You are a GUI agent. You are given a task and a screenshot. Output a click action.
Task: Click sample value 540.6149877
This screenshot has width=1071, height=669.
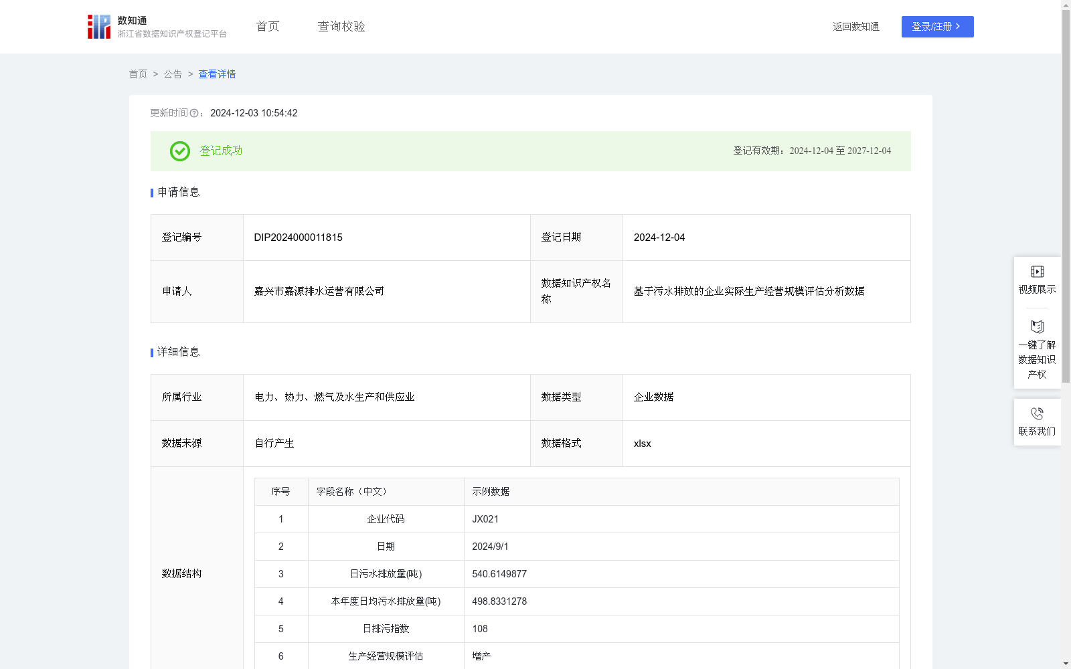click(499, 574)
